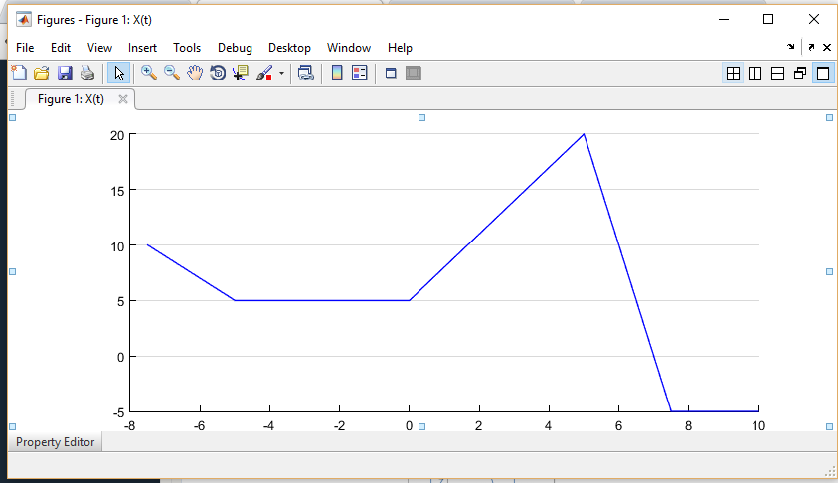Maximize figure layout with single-pane icon
Image resolution: width=838 pixels, height=483 pixels.
823,74
